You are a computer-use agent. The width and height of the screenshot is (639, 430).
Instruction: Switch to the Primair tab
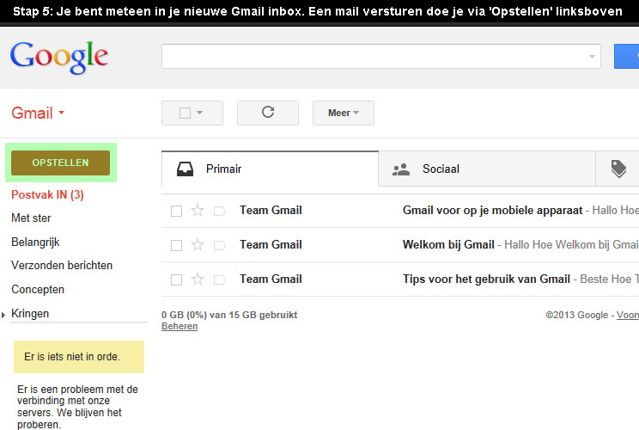(270, 169)
